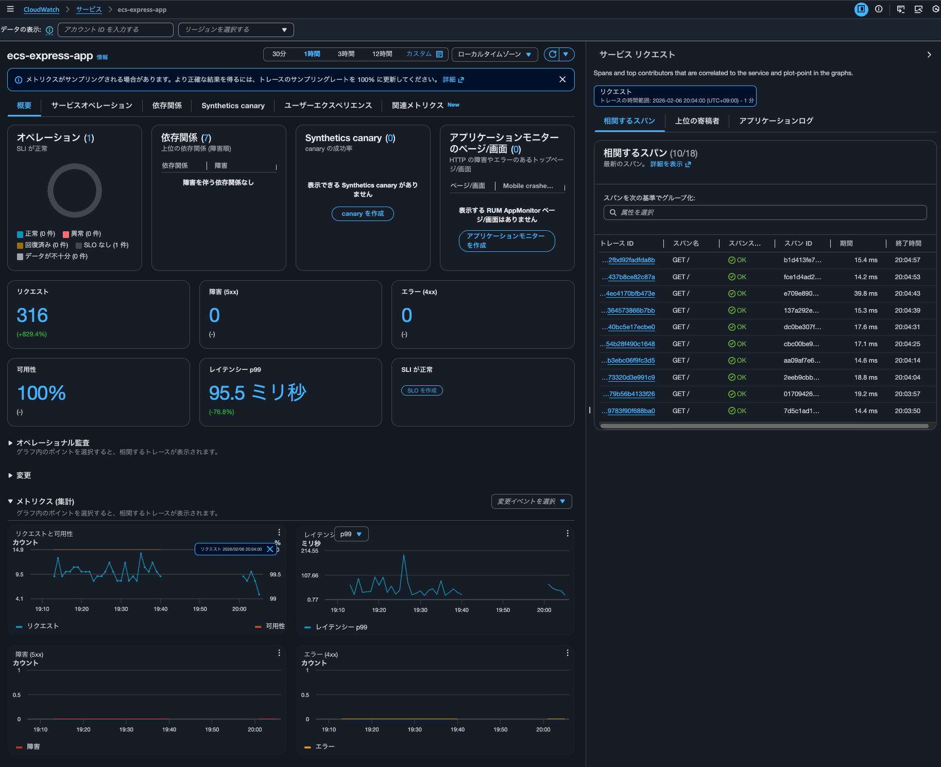Open the ローカルタイムゾーン dropdown
941x767 pixels.
point(494,54)
